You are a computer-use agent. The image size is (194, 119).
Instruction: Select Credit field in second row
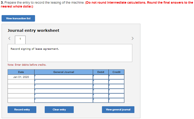click(x=116, y=82)
